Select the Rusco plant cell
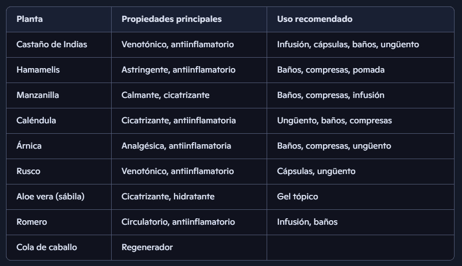The image size is (462, 266). pos(28,171)
